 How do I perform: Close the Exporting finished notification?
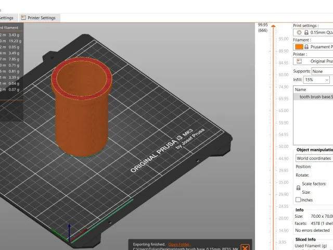click(245, 247)
